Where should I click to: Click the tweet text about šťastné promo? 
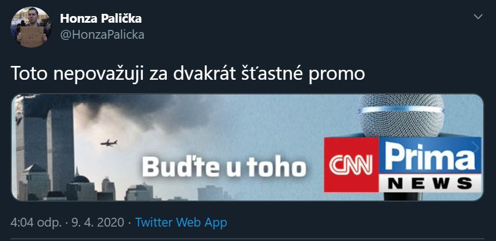[188, 74]
